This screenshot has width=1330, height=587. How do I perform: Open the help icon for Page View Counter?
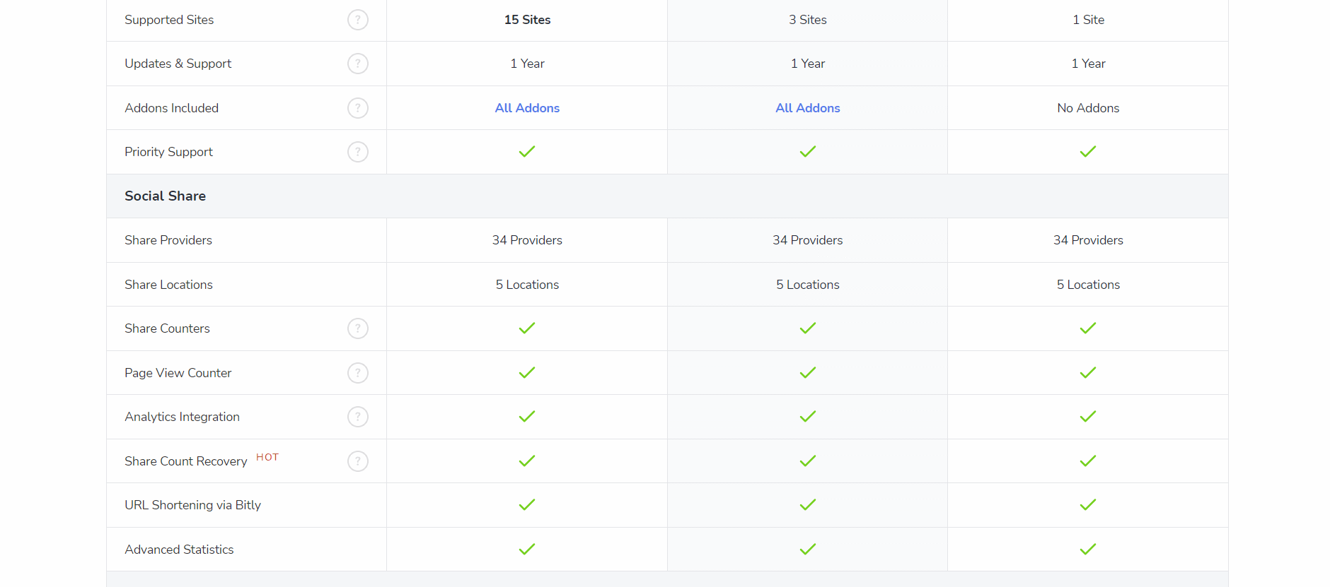tap(358, 373)
